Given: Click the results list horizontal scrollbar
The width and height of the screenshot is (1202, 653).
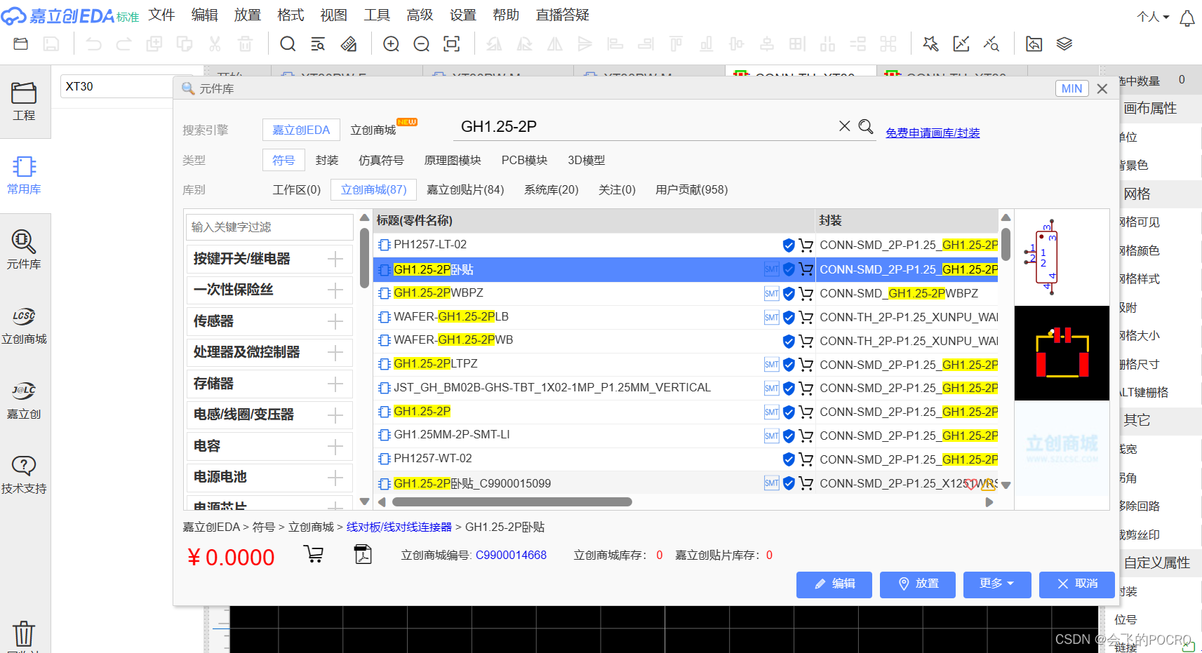Looking at the screenshot, I should point(512,502).
